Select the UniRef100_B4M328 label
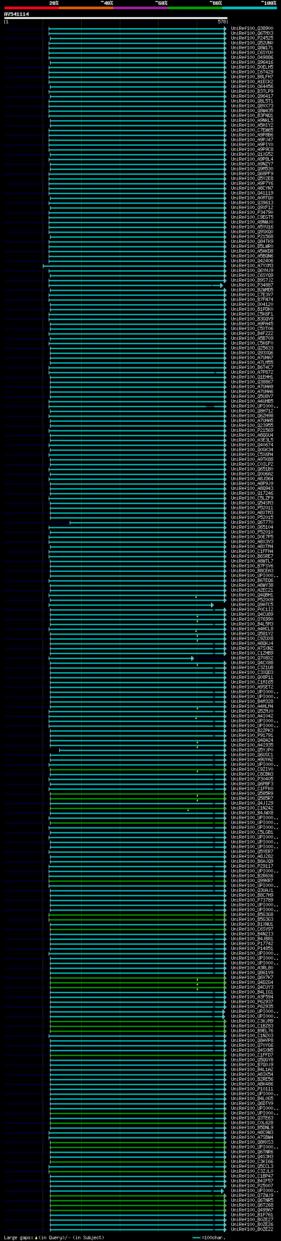 click(252, 701)
